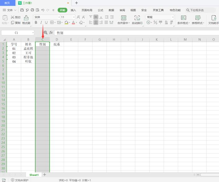Click the Undo arrow
Image resolution: width=219 pixels, height=182 pixels.
(x=43, y=10)
